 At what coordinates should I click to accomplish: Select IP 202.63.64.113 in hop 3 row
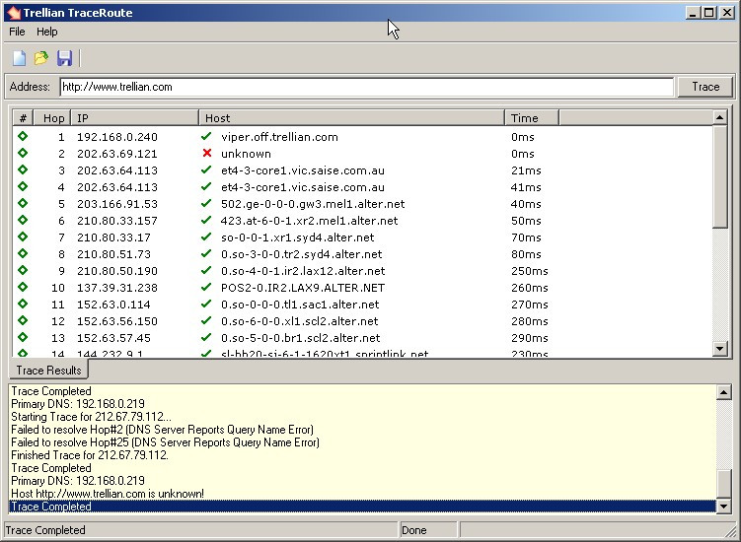pos(117,170)
